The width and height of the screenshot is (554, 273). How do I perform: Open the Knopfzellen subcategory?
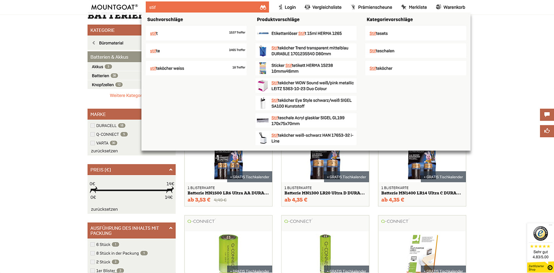pos(103,85)
